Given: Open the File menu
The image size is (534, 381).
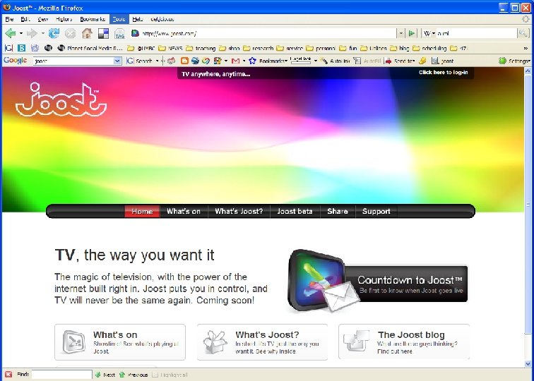Looking at the screenshot, I should (x=9, y=19).
